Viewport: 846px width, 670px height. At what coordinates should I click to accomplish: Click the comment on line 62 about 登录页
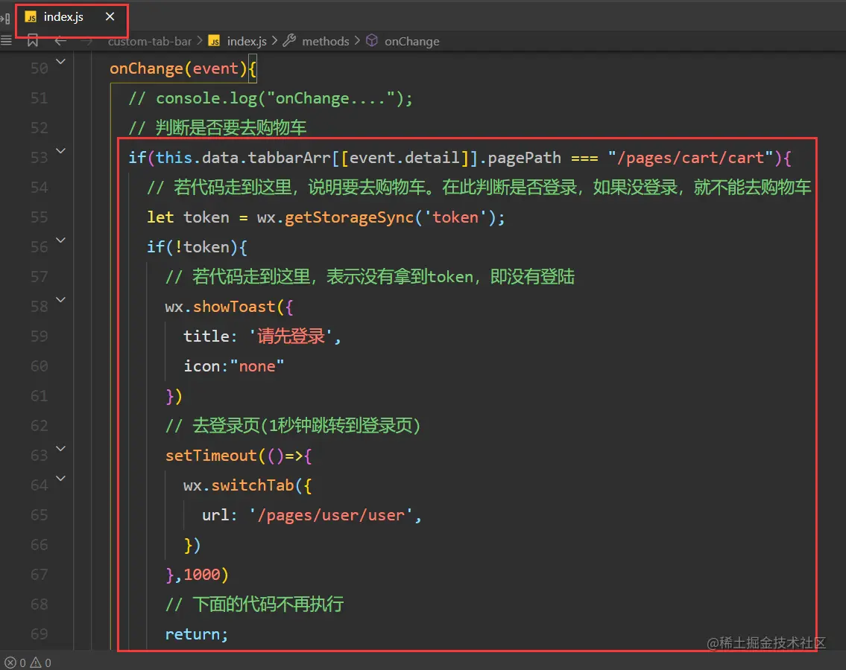pos(292,426)
